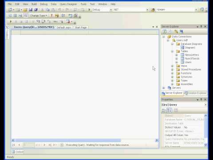Collapse the Data Connections tree node
The image size is (213, 160).
pos(164,36)
